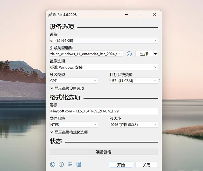The image size is (203, 171).
Task: Open the 设备 device dropdown
Action: tap(104, 40)
